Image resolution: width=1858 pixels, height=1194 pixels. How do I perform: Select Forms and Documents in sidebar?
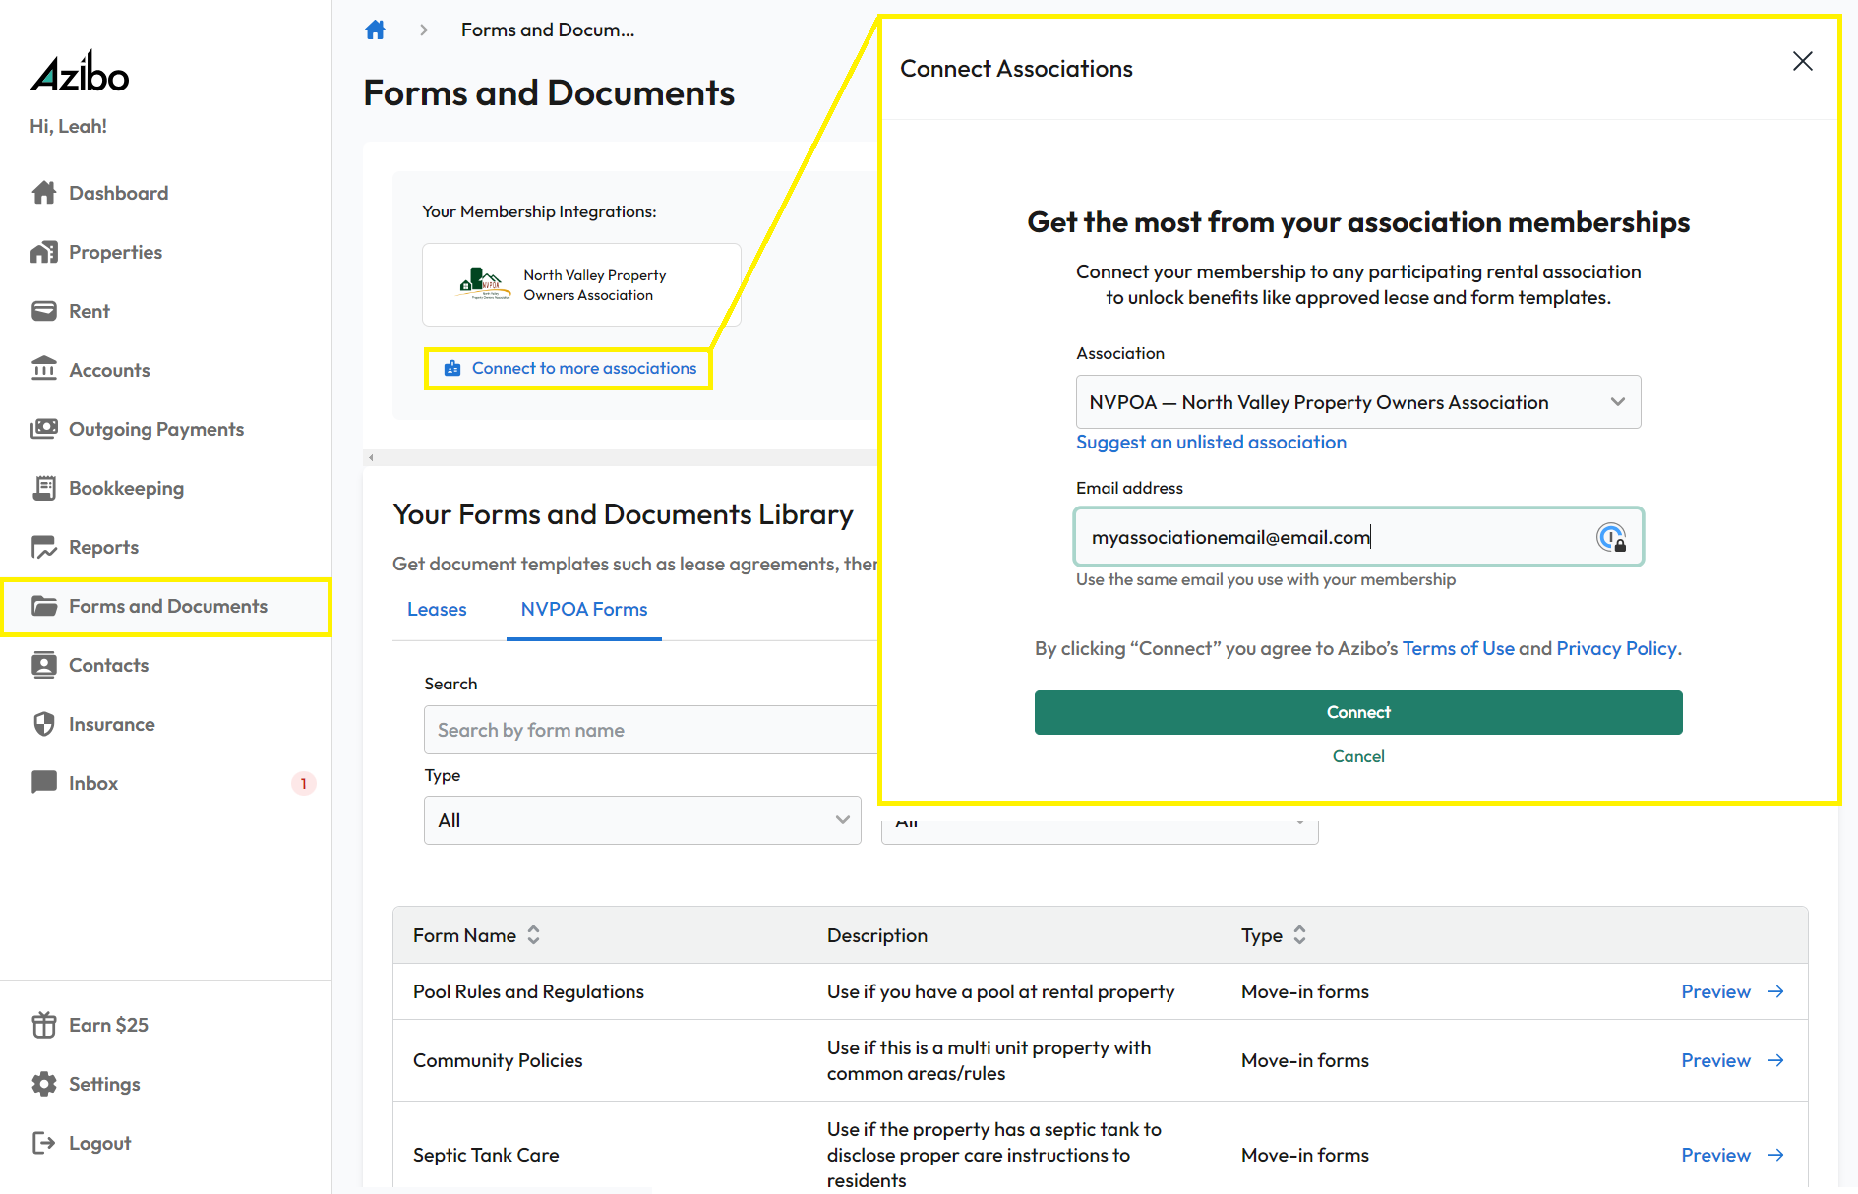[x=168, y=606]
